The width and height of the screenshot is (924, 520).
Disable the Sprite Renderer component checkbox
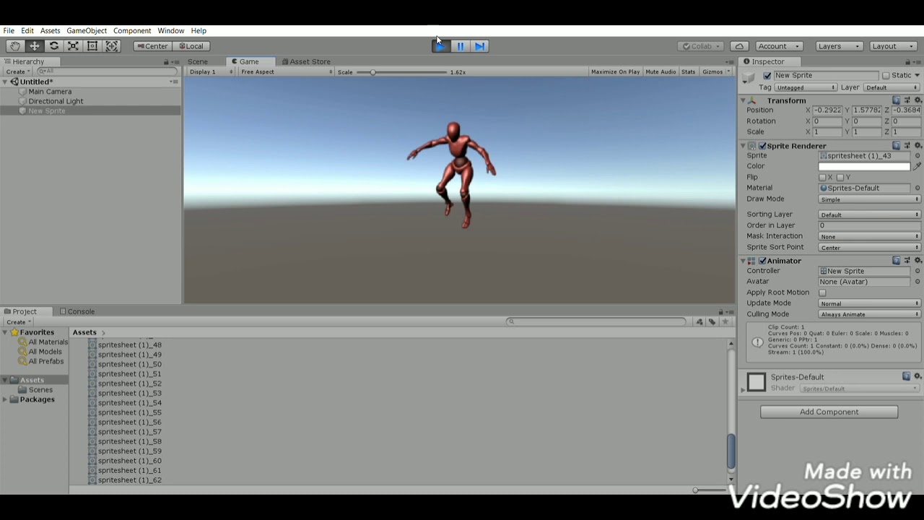(x=762, y=146)
